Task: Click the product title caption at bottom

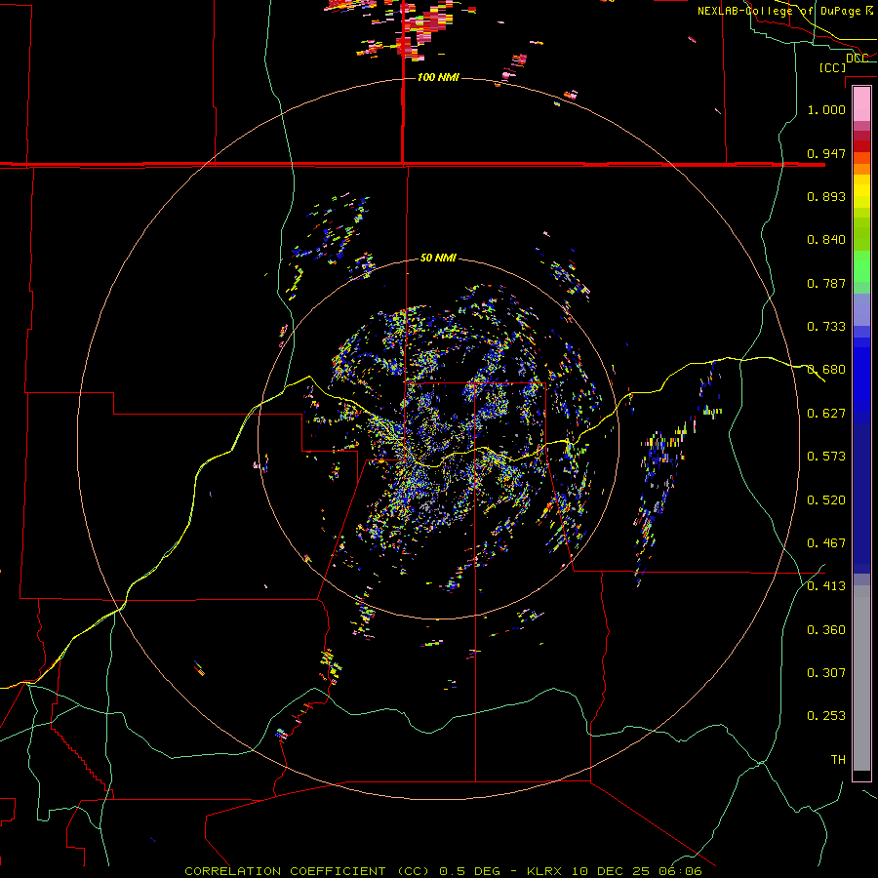Action: coord(443,871)
